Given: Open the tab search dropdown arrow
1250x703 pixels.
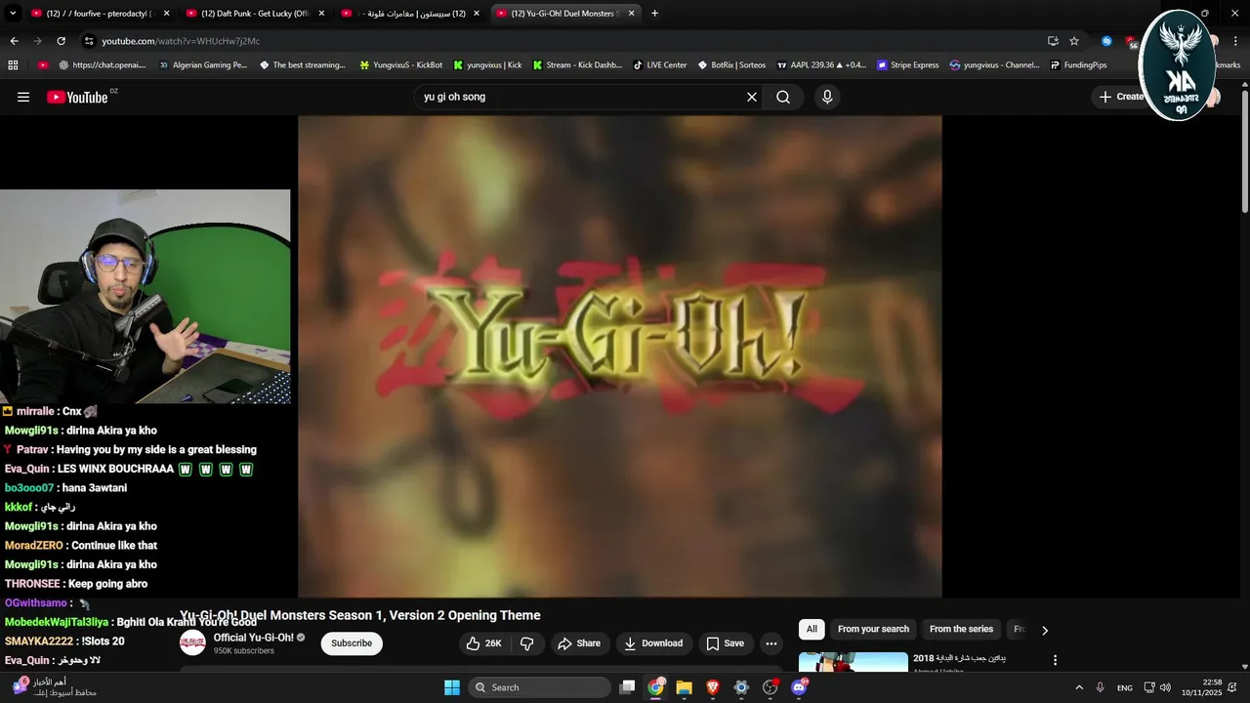Looking at the screenshot, I should point(13,14).
